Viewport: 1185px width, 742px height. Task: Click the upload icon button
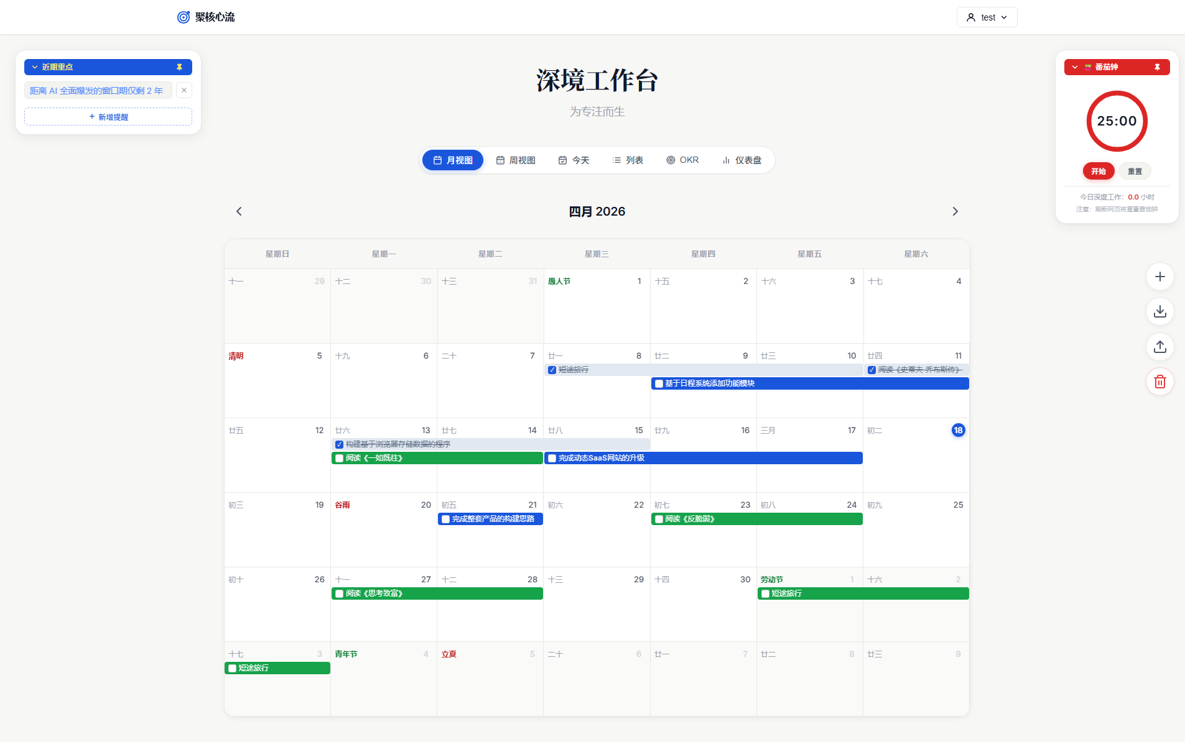tap(1159, 347)
